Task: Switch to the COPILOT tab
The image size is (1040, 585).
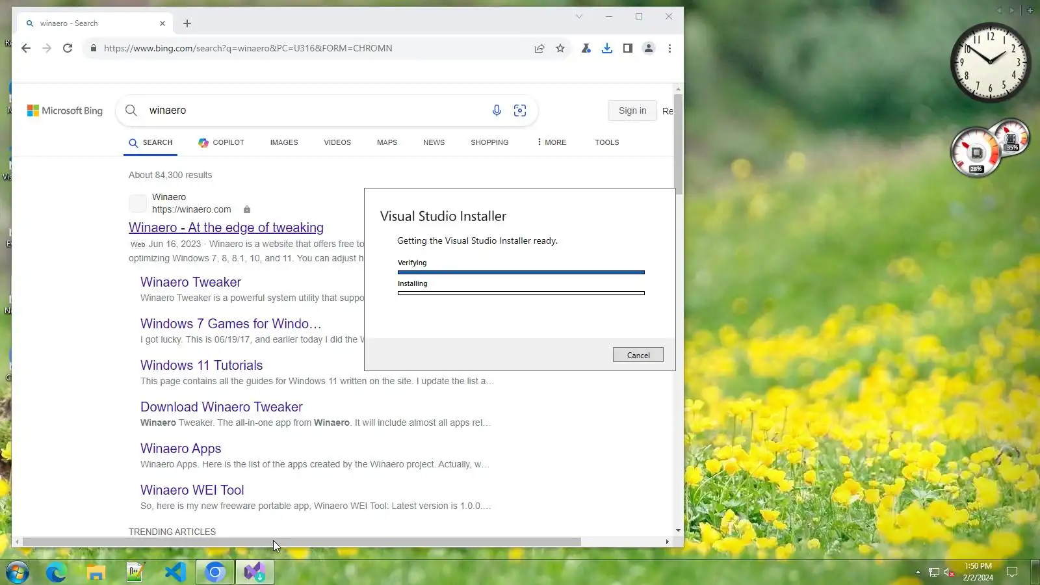Action: point(222,143)
